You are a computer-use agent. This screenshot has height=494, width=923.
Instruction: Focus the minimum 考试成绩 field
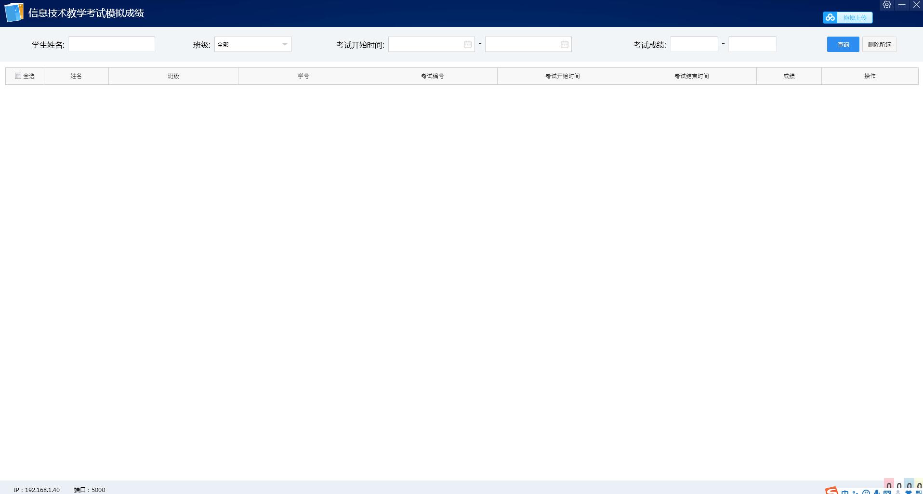tap(694, 44)
